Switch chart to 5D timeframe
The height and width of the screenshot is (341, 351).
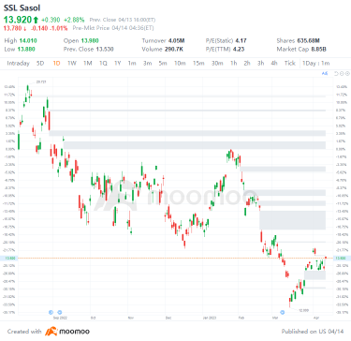pyautogui.click(x=40, y=64)
